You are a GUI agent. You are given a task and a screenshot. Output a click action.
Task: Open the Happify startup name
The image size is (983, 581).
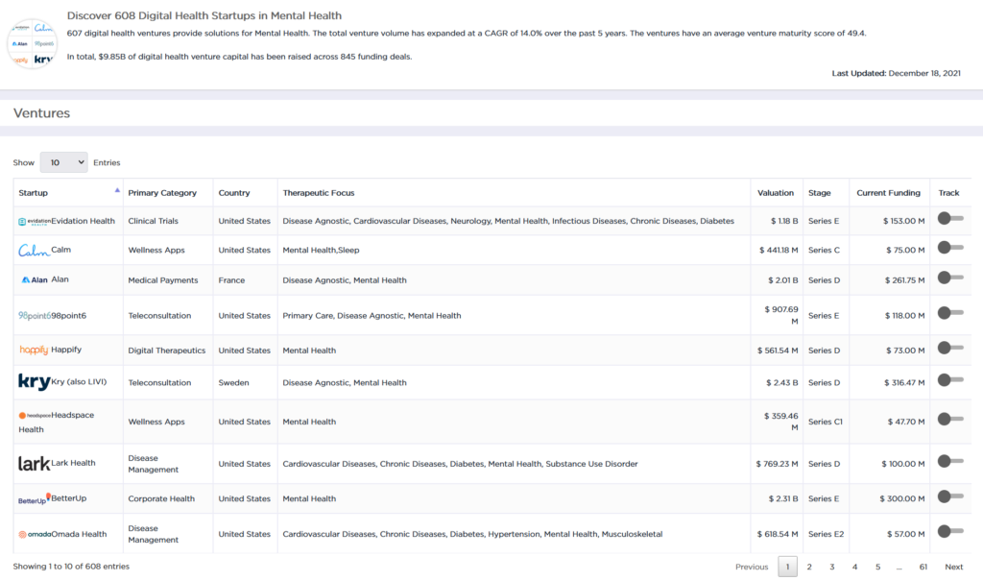pyautogui.click(x=66, y=350)
